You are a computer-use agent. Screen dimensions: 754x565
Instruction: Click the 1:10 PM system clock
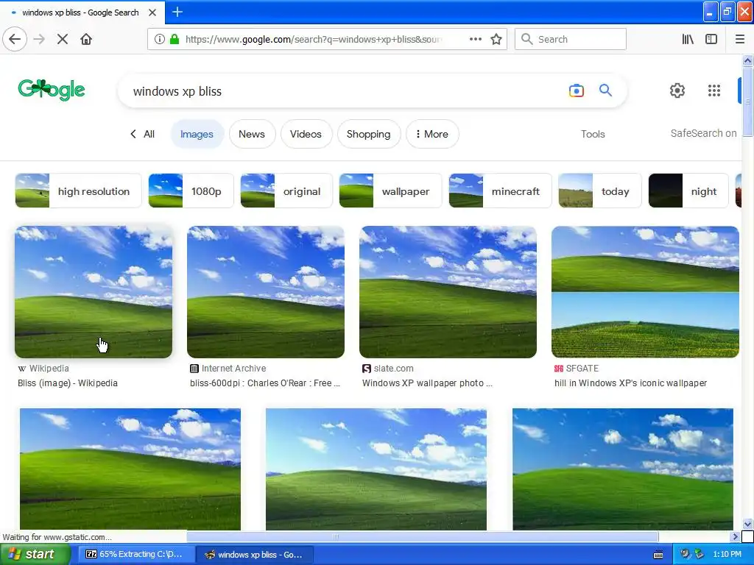[727, 555]
